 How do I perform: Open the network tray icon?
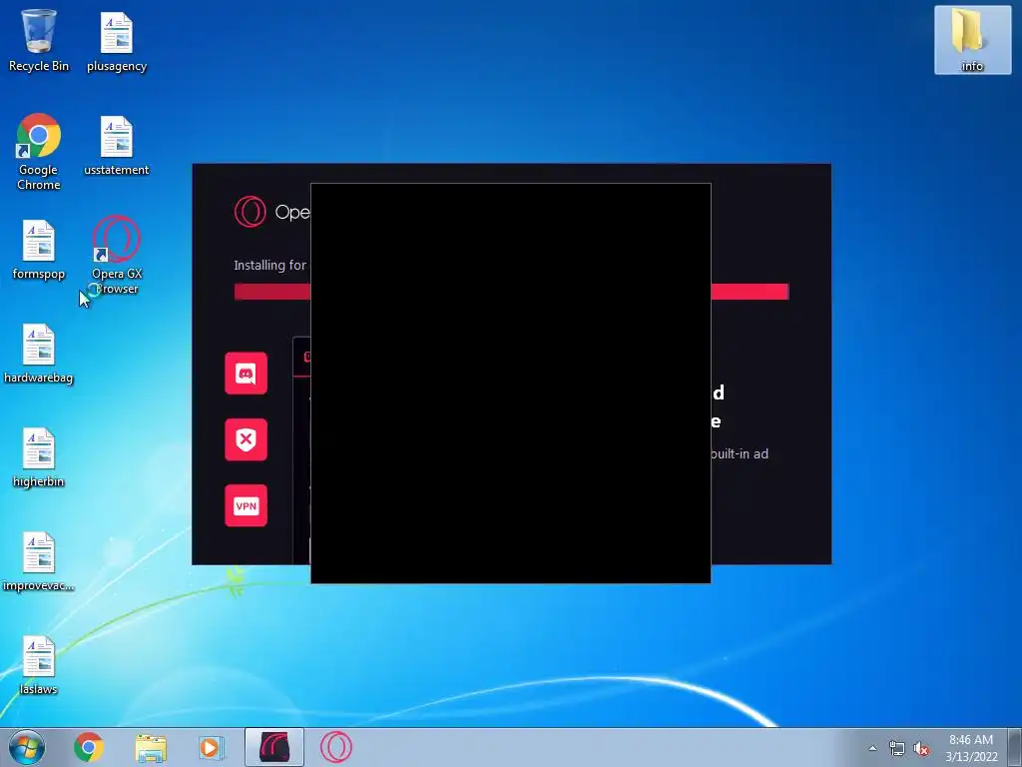tap(897, 749)
